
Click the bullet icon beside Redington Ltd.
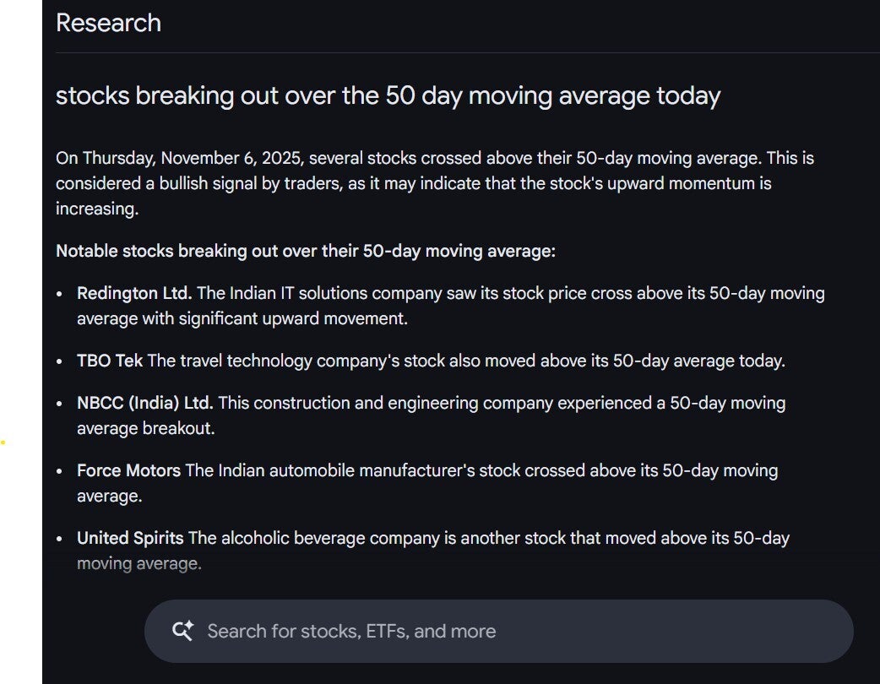tap(59, 295)
